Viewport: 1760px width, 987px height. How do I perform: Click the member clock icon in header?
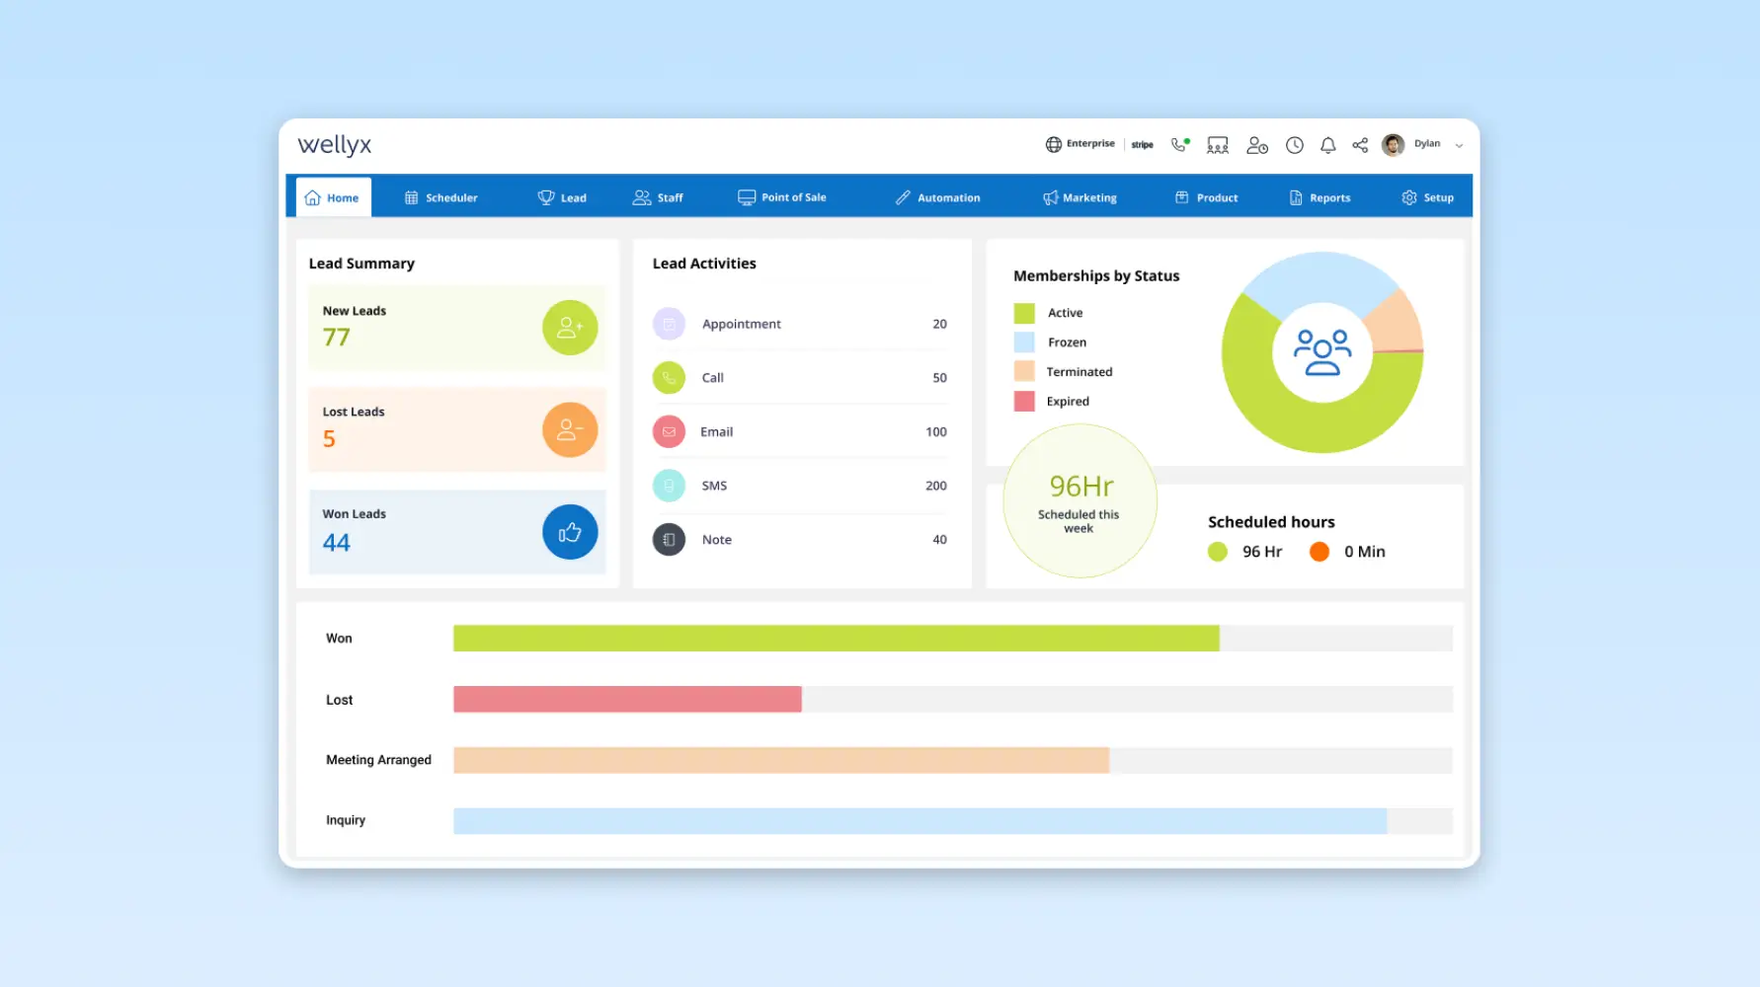(x=1256, y=145)
